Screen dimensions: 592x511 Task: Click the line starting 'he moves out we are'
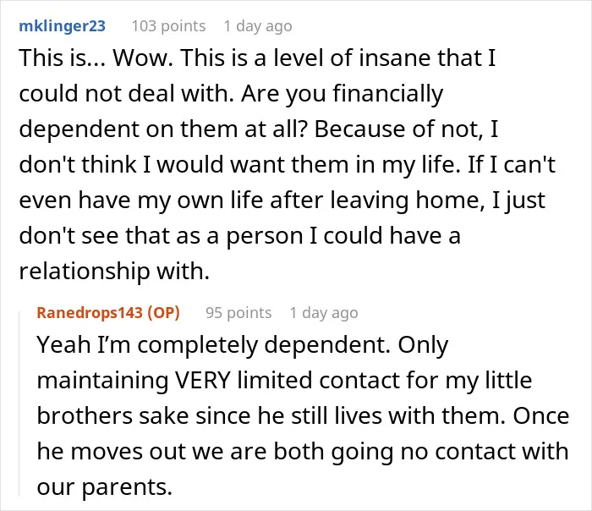(303, 451)
